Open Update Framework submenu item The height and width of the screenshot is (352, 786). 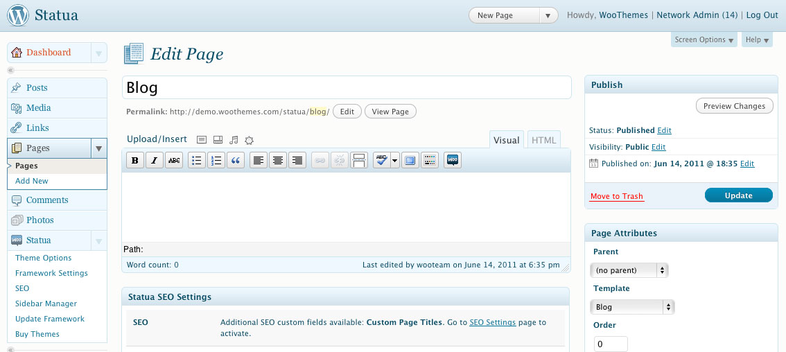point(50,319)
